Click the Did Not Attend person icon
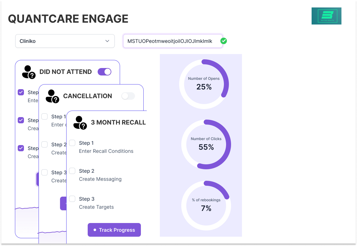Viewport: 357px width, 246px height. [x=29, y=72]
